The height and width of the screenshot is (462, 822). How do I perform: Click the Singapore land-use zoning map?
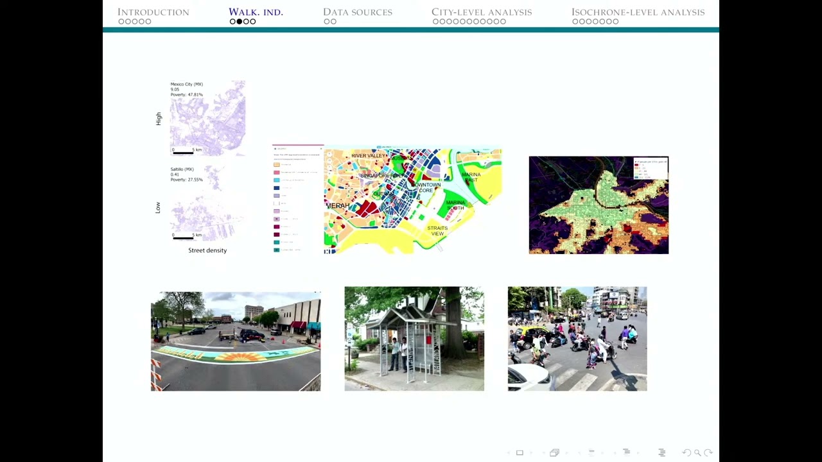pos(412,201)
